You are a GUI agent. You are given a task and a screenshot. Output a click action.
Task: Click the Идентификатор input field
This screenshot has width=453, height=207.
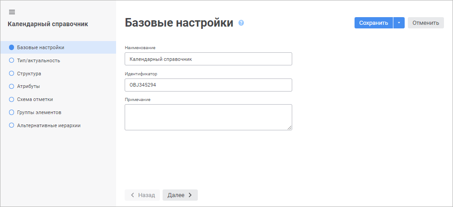208,85
